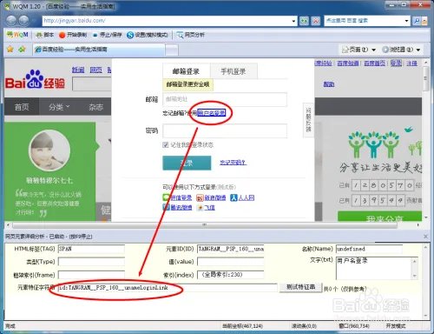Open the 脚本 script toolbar item
The height and width of the screenshot is (334, 434).
tap(44, 35)
